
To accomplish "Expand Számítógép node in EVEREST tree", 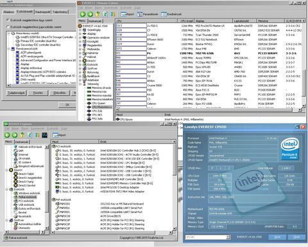I will tap(80, 30).
